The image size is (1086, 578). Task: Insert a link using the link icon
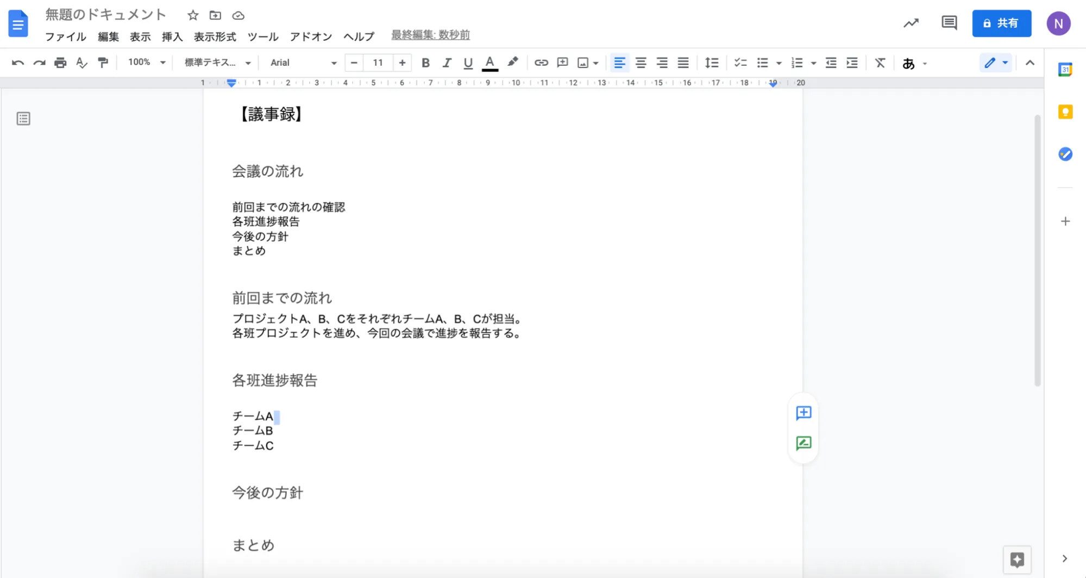pos(541,63)
